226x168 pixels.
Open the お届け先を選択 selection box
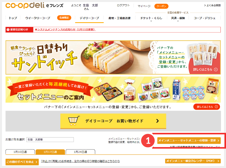pyautogui.click(x=50, y=139)
